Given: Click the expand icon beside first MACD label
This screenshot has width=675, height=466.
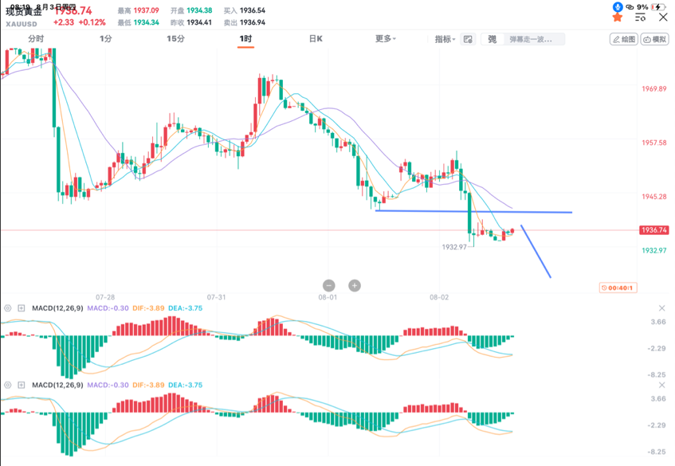Looking at the screenshot, I should 22,308.
